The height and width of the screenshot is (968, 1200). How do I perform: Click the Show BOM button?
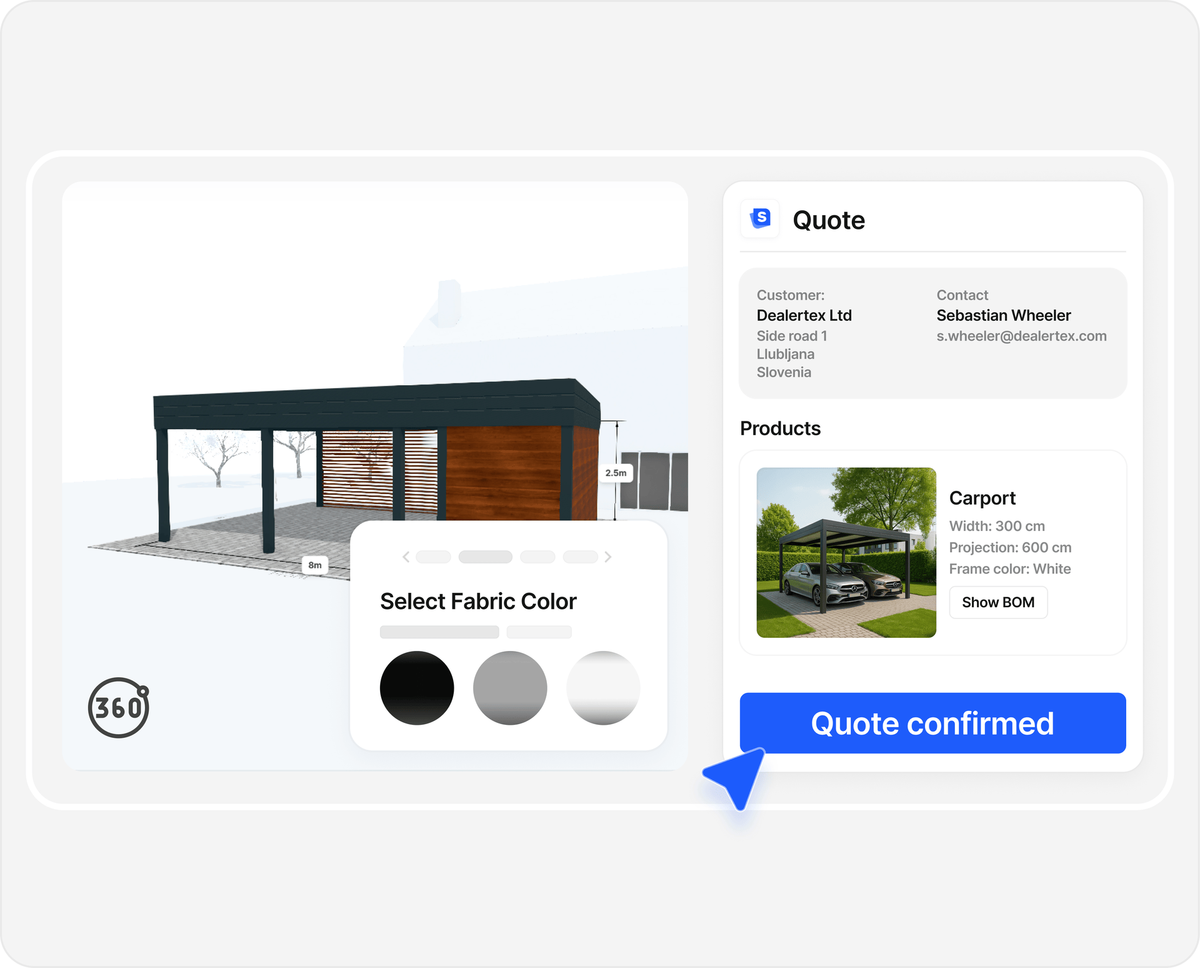(x=997, y=602)
